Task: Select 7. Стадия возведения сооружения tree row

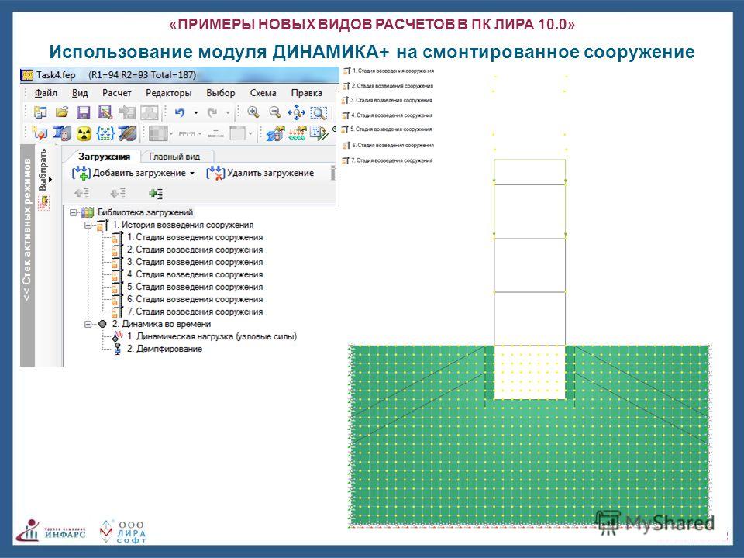Action: (x=195, y=312)
